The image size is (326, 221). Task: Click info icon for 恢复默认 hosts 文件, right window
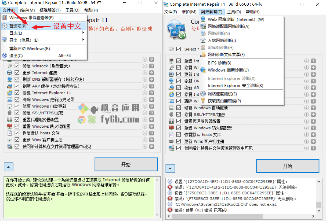(x=307, y=135)
